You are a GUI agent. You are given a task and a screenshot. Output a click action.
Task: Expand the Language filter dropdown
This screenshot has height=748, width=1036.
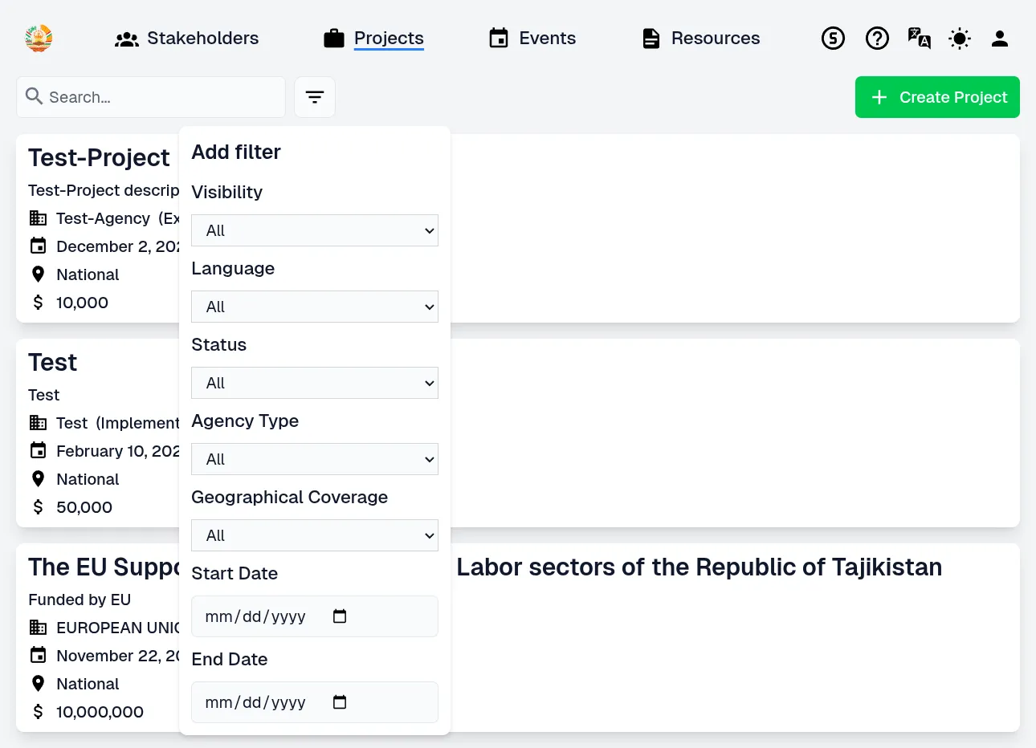click(315, 307)
